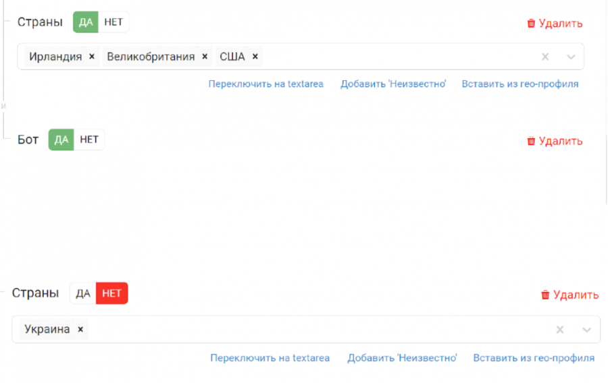This screenshot has height=383, width=608.
Task: Set bottom Страны filter to НЕТ
Action: click(x=112, y=293)
